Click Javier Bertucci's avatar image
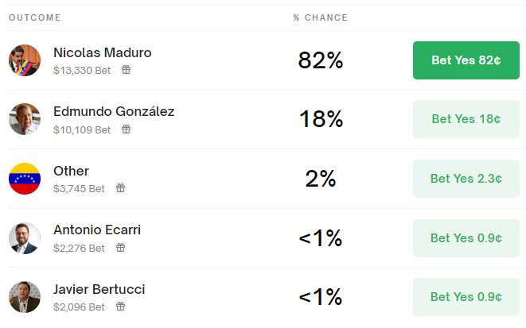Viewport: 526px width, 328px height. [x=25, y=297]
